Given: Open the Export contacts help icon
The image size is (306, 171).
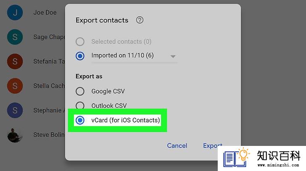Looking at the screenshot, I should [x=140, y=20].
